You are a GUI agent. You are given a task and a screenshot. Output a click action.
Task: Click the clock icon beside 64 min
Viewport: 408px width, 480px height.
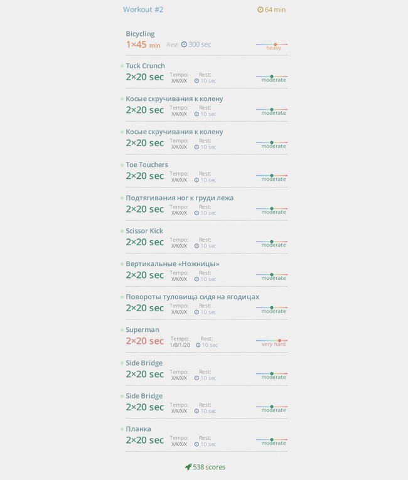(x=260, y=10)
